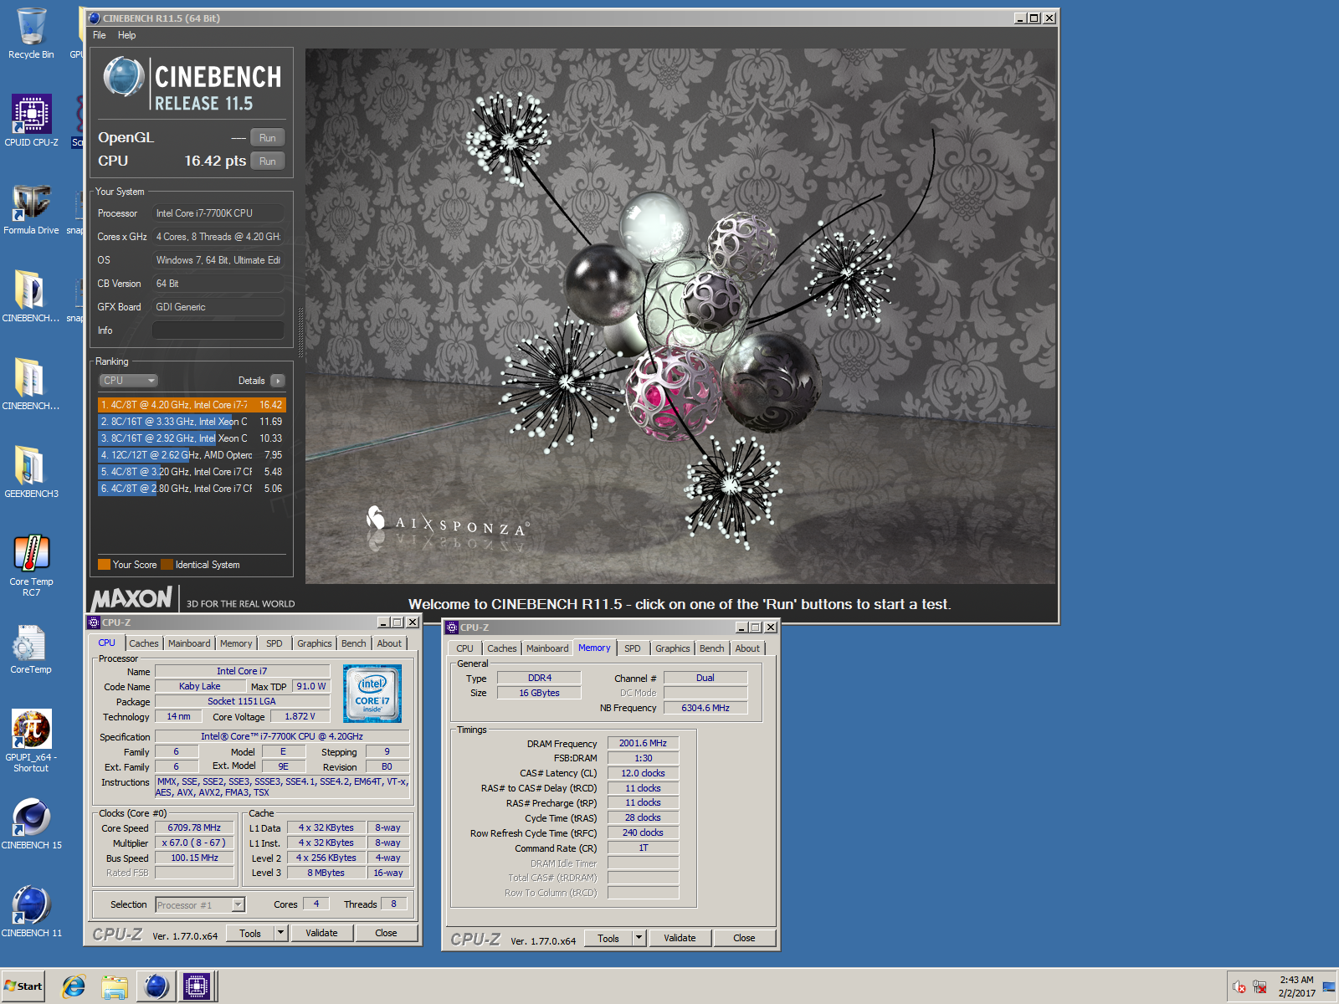The image size is (1339, 1004).
Task: Click the Windows Start button
Action: click(23, 986)
